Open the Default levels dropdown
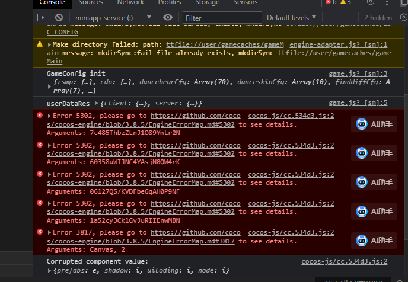 [291, 18]
